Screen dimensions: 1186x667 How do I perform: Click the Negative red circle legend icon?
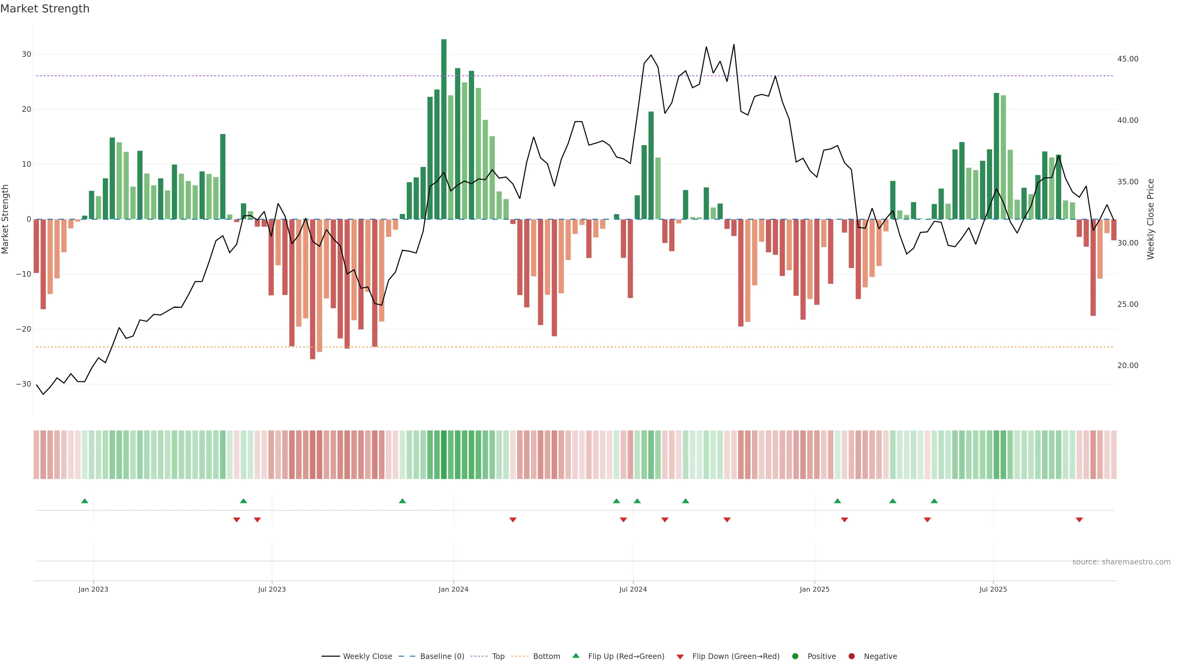click(x=851, y=657)
